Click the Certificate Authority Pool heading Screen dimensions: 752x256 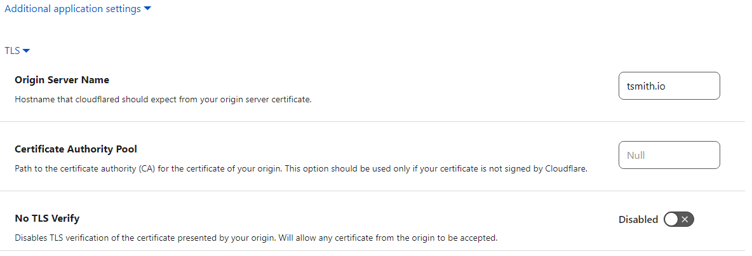[x=76, y=149]
